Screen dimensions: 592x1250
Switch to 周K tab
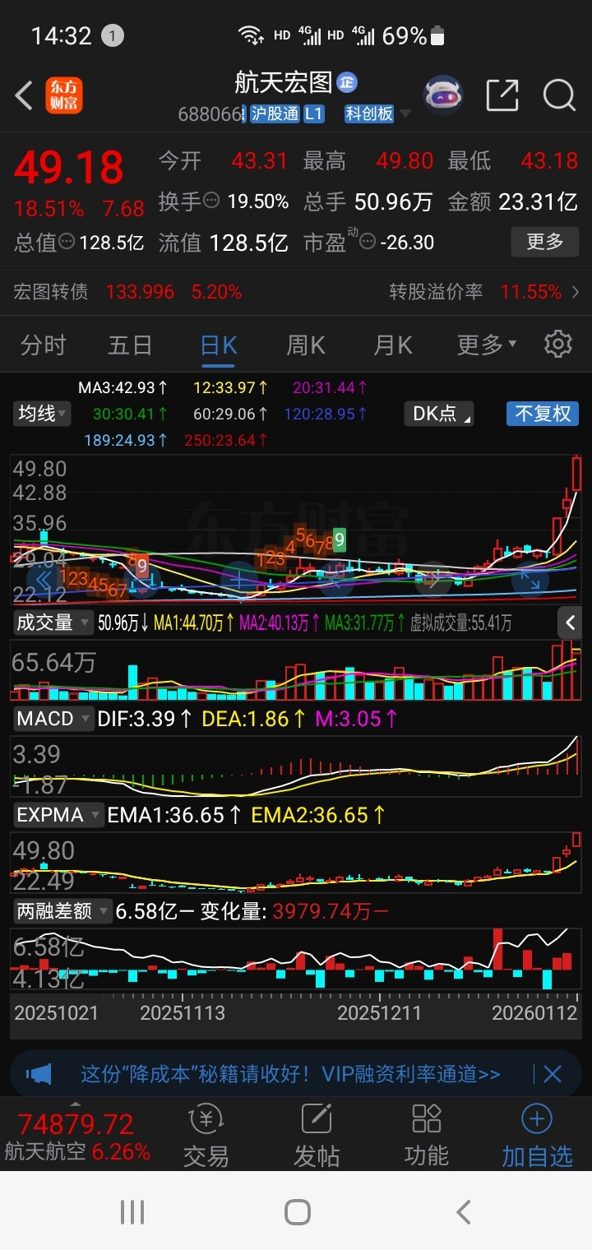pos(306,345)
